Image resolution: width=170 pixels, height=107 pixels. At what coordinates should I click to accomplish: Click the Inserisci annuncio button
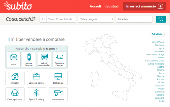[x=145, y=6]
